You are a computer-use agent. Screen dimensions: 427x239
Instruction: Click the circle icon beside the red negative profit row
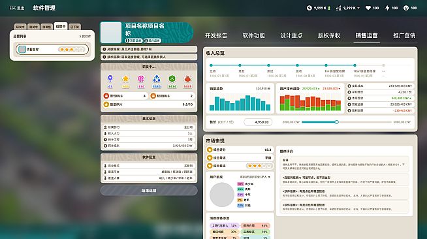coord(349,110)
